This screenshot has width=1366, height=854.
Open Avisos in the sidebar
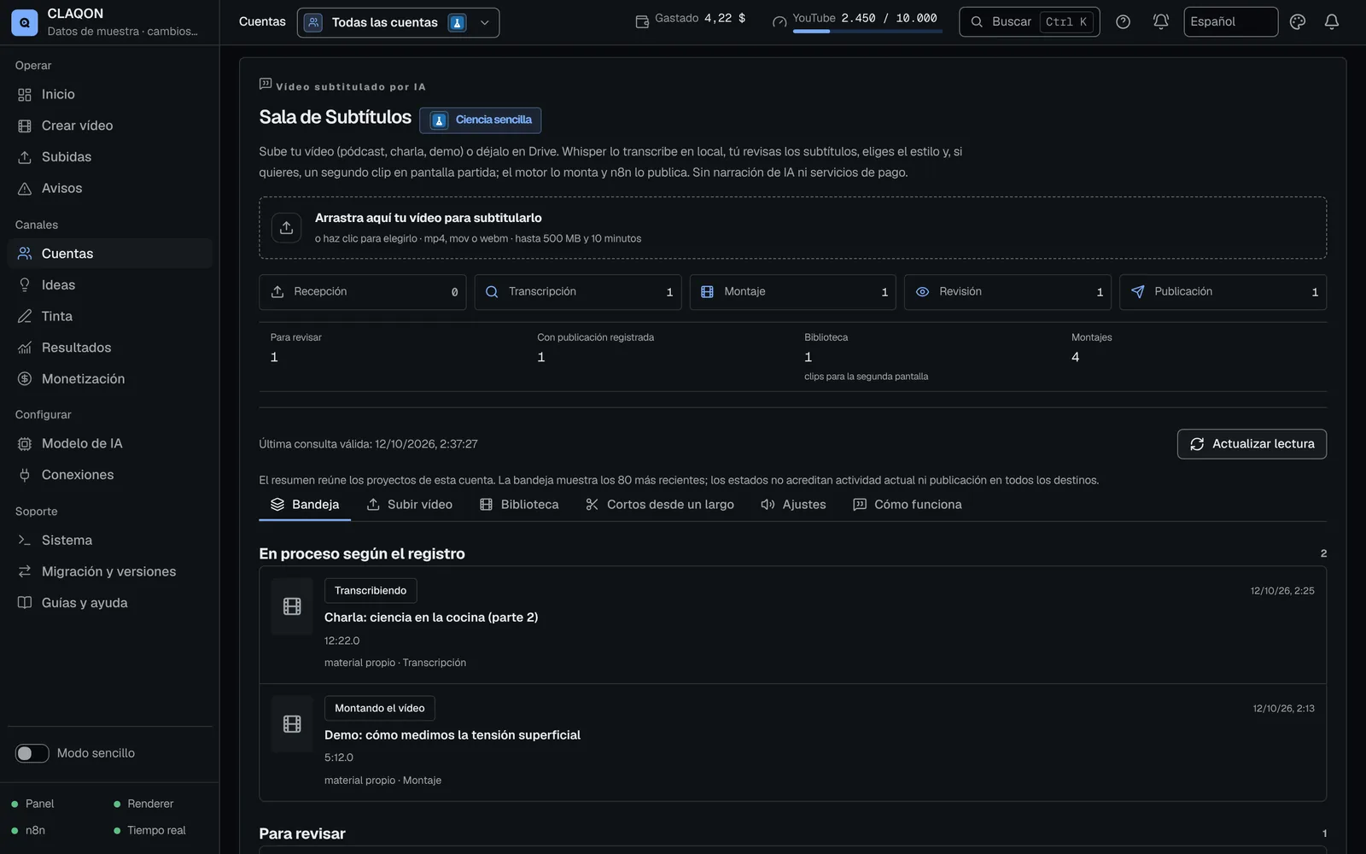pos(109,189)
